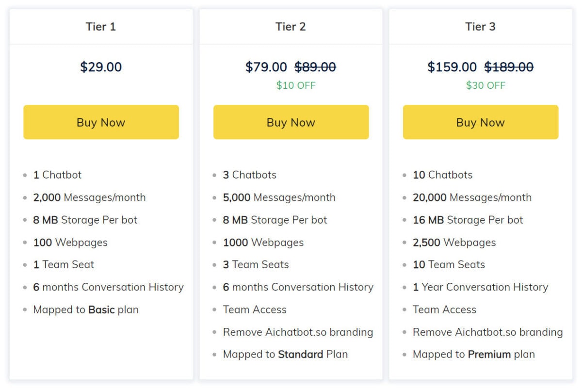This screenshot has height=390, width=582.
Task: Click 16 MB Storage Per bot item
Action: point(468,220)
